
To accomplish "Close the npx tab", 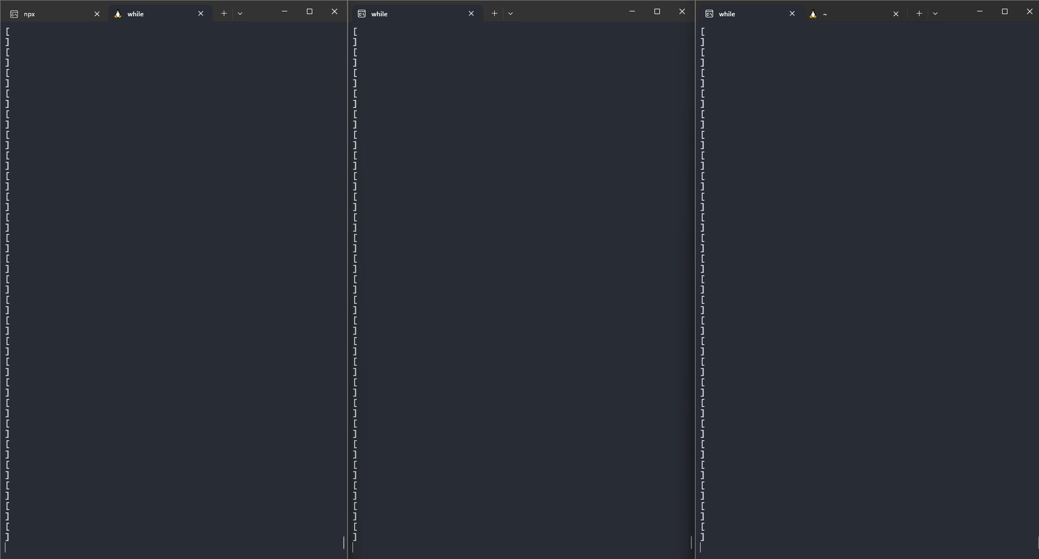I will (x=97, y=14).
